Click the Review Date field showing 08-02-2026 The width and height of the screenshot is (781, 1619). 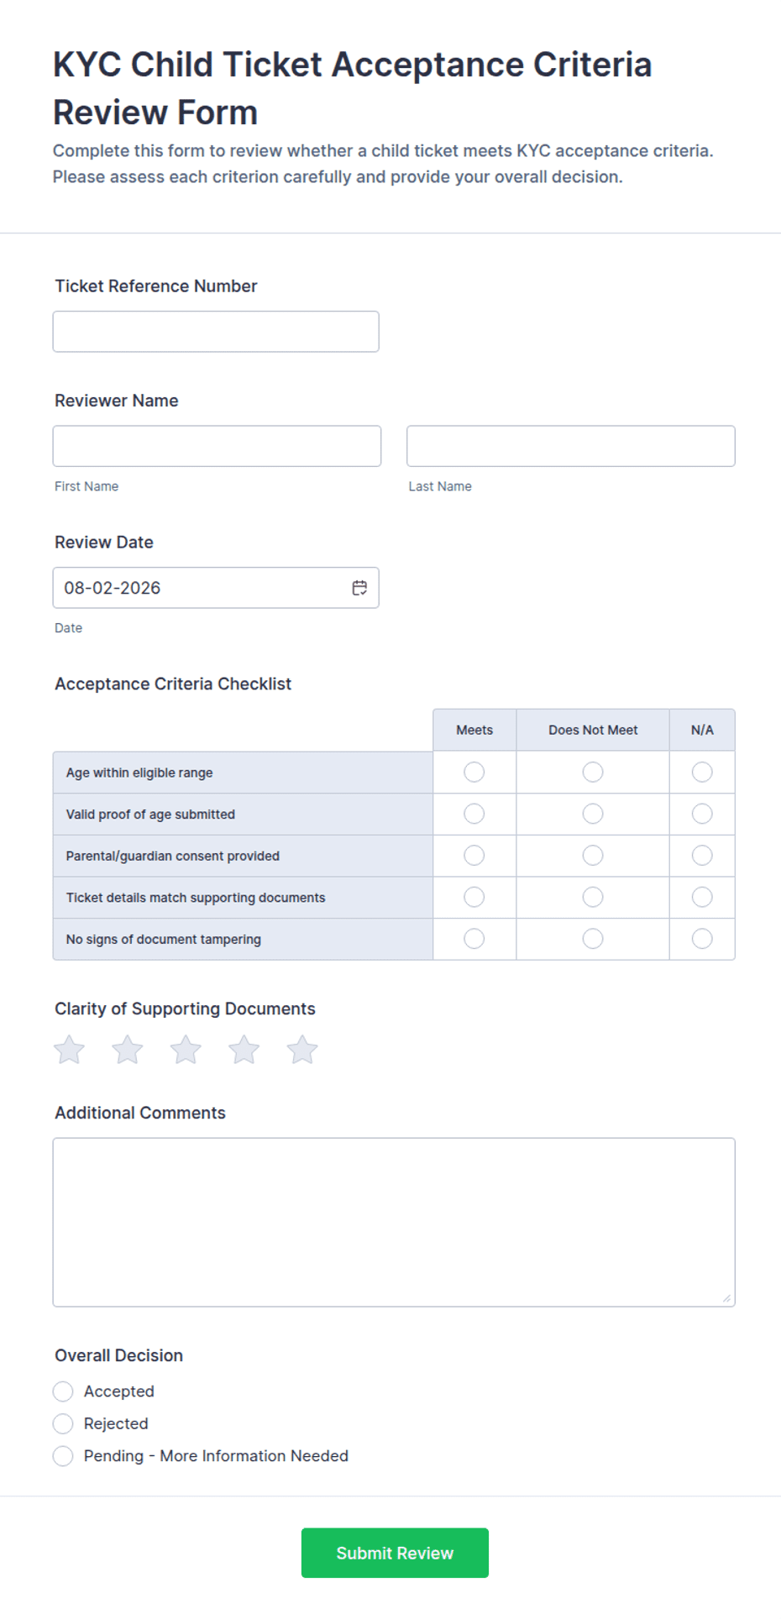click(216, 588)
